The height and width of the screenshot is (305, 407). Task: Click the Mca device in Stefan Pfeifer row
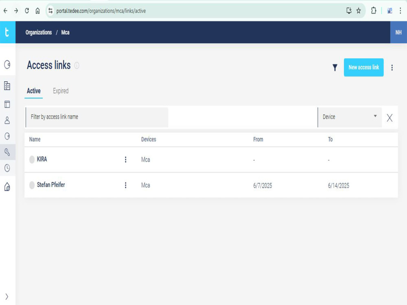pos(146,185)
